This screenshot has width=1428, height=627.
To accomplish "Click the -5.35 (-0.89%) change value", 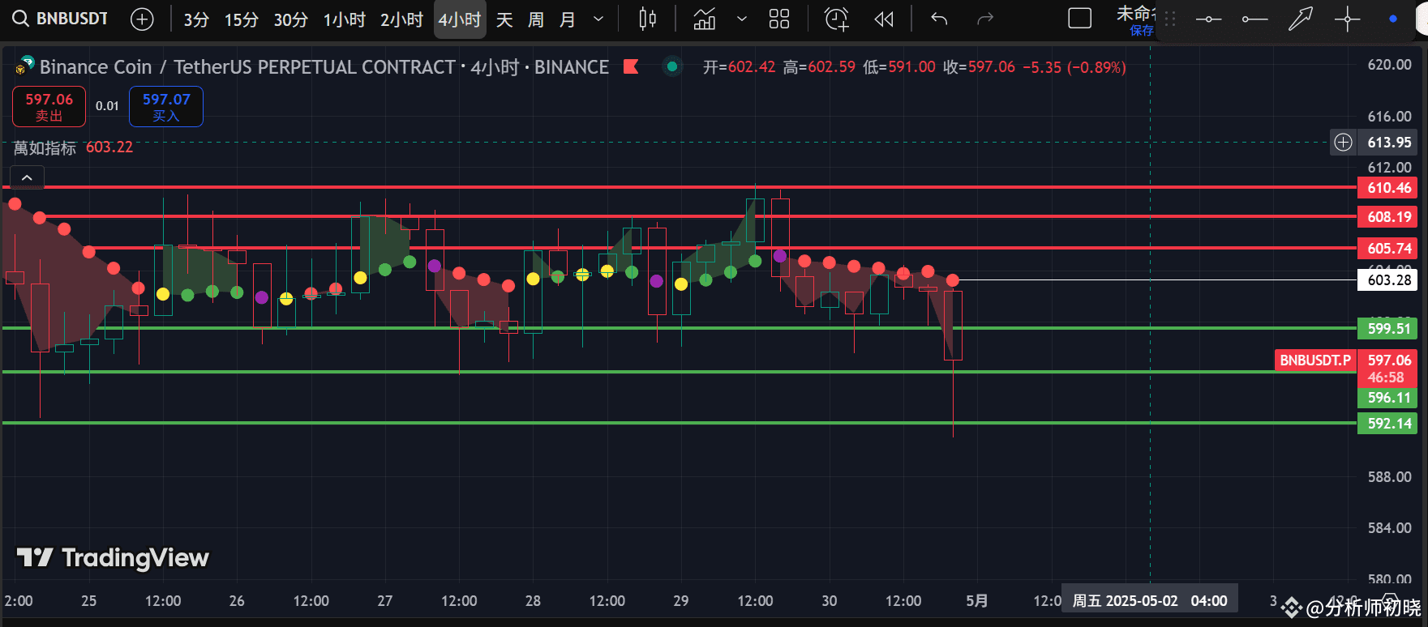I will pyautogui.click(x=1074, y=67).
